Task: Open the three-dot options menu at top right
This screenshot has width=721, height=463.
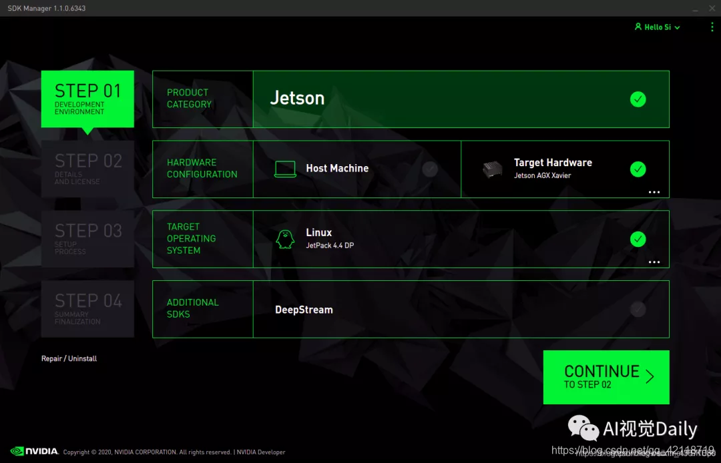Action: 712,27
